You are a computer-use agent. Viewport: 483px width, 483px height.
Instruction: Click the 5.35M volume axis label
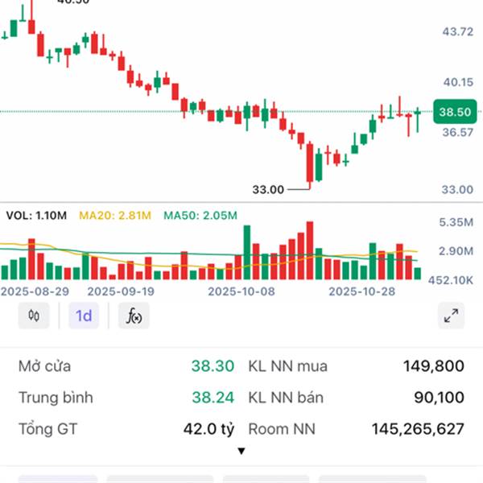point(456,222)
